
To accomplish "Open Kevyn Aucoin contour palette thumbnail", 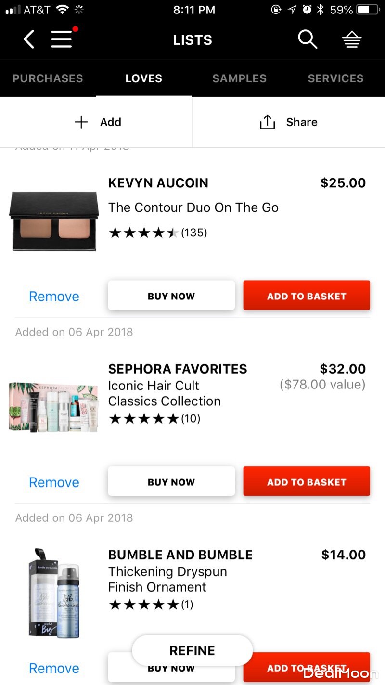I will pos(54,221).
